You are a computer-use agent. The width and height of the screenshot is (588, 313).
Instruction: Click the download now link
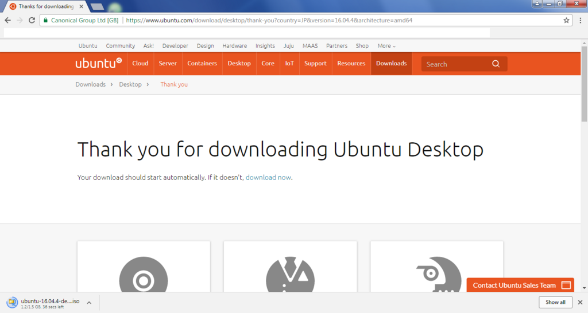268,178
